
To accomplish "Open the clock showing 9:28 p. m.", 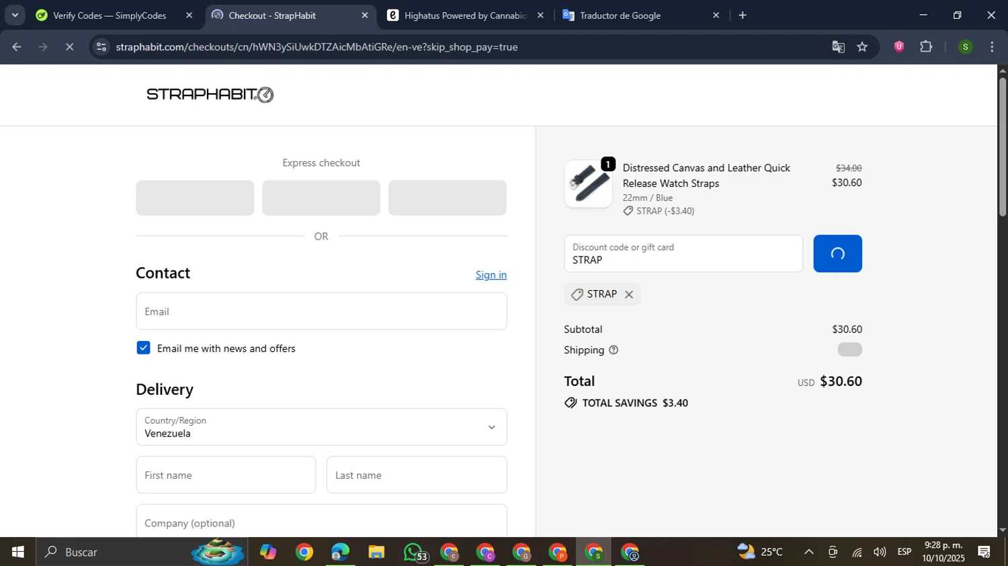I will click(943, 552).
